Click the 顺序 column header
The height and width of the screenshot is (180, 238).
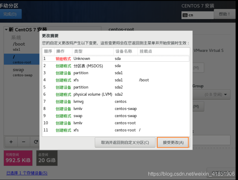click(48, 51)
